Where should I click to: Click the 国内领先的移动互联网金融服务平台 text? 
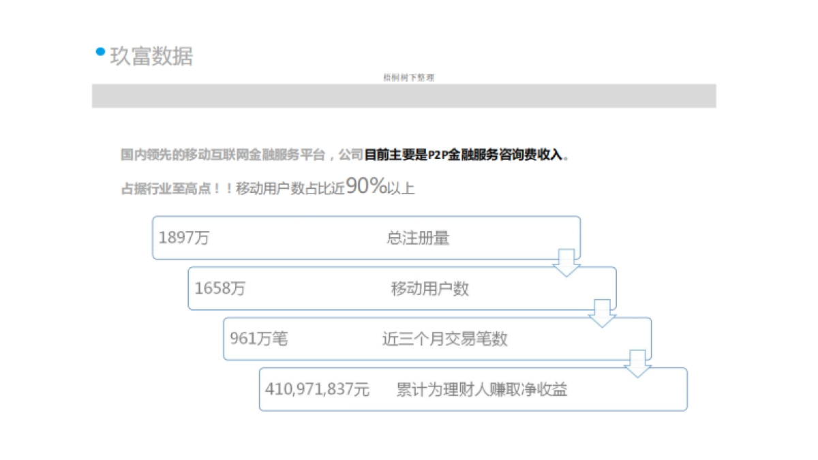click(225, 155)
